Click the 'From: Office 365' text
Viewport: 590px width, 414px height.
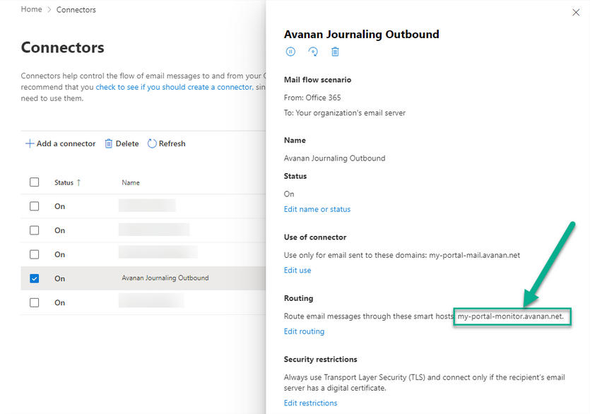312,97
